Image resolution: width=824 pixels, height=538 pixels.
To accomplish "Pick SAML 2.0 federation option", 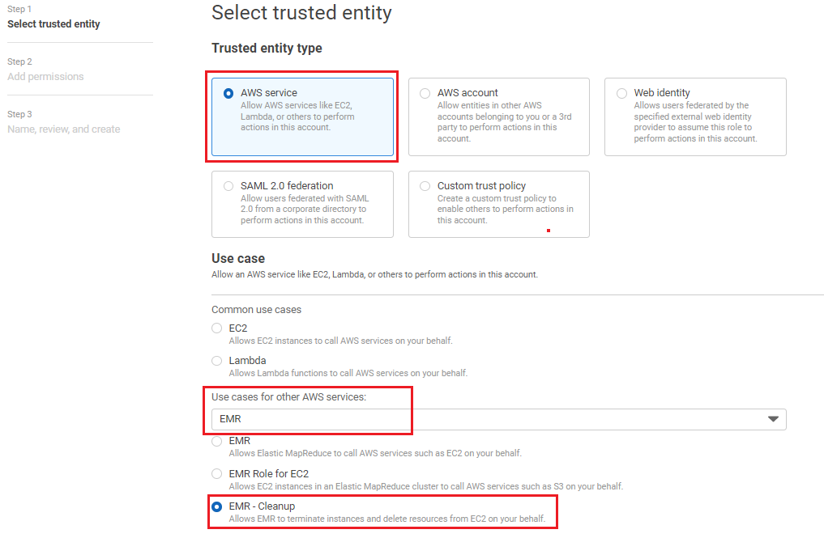I will [228, 186].
